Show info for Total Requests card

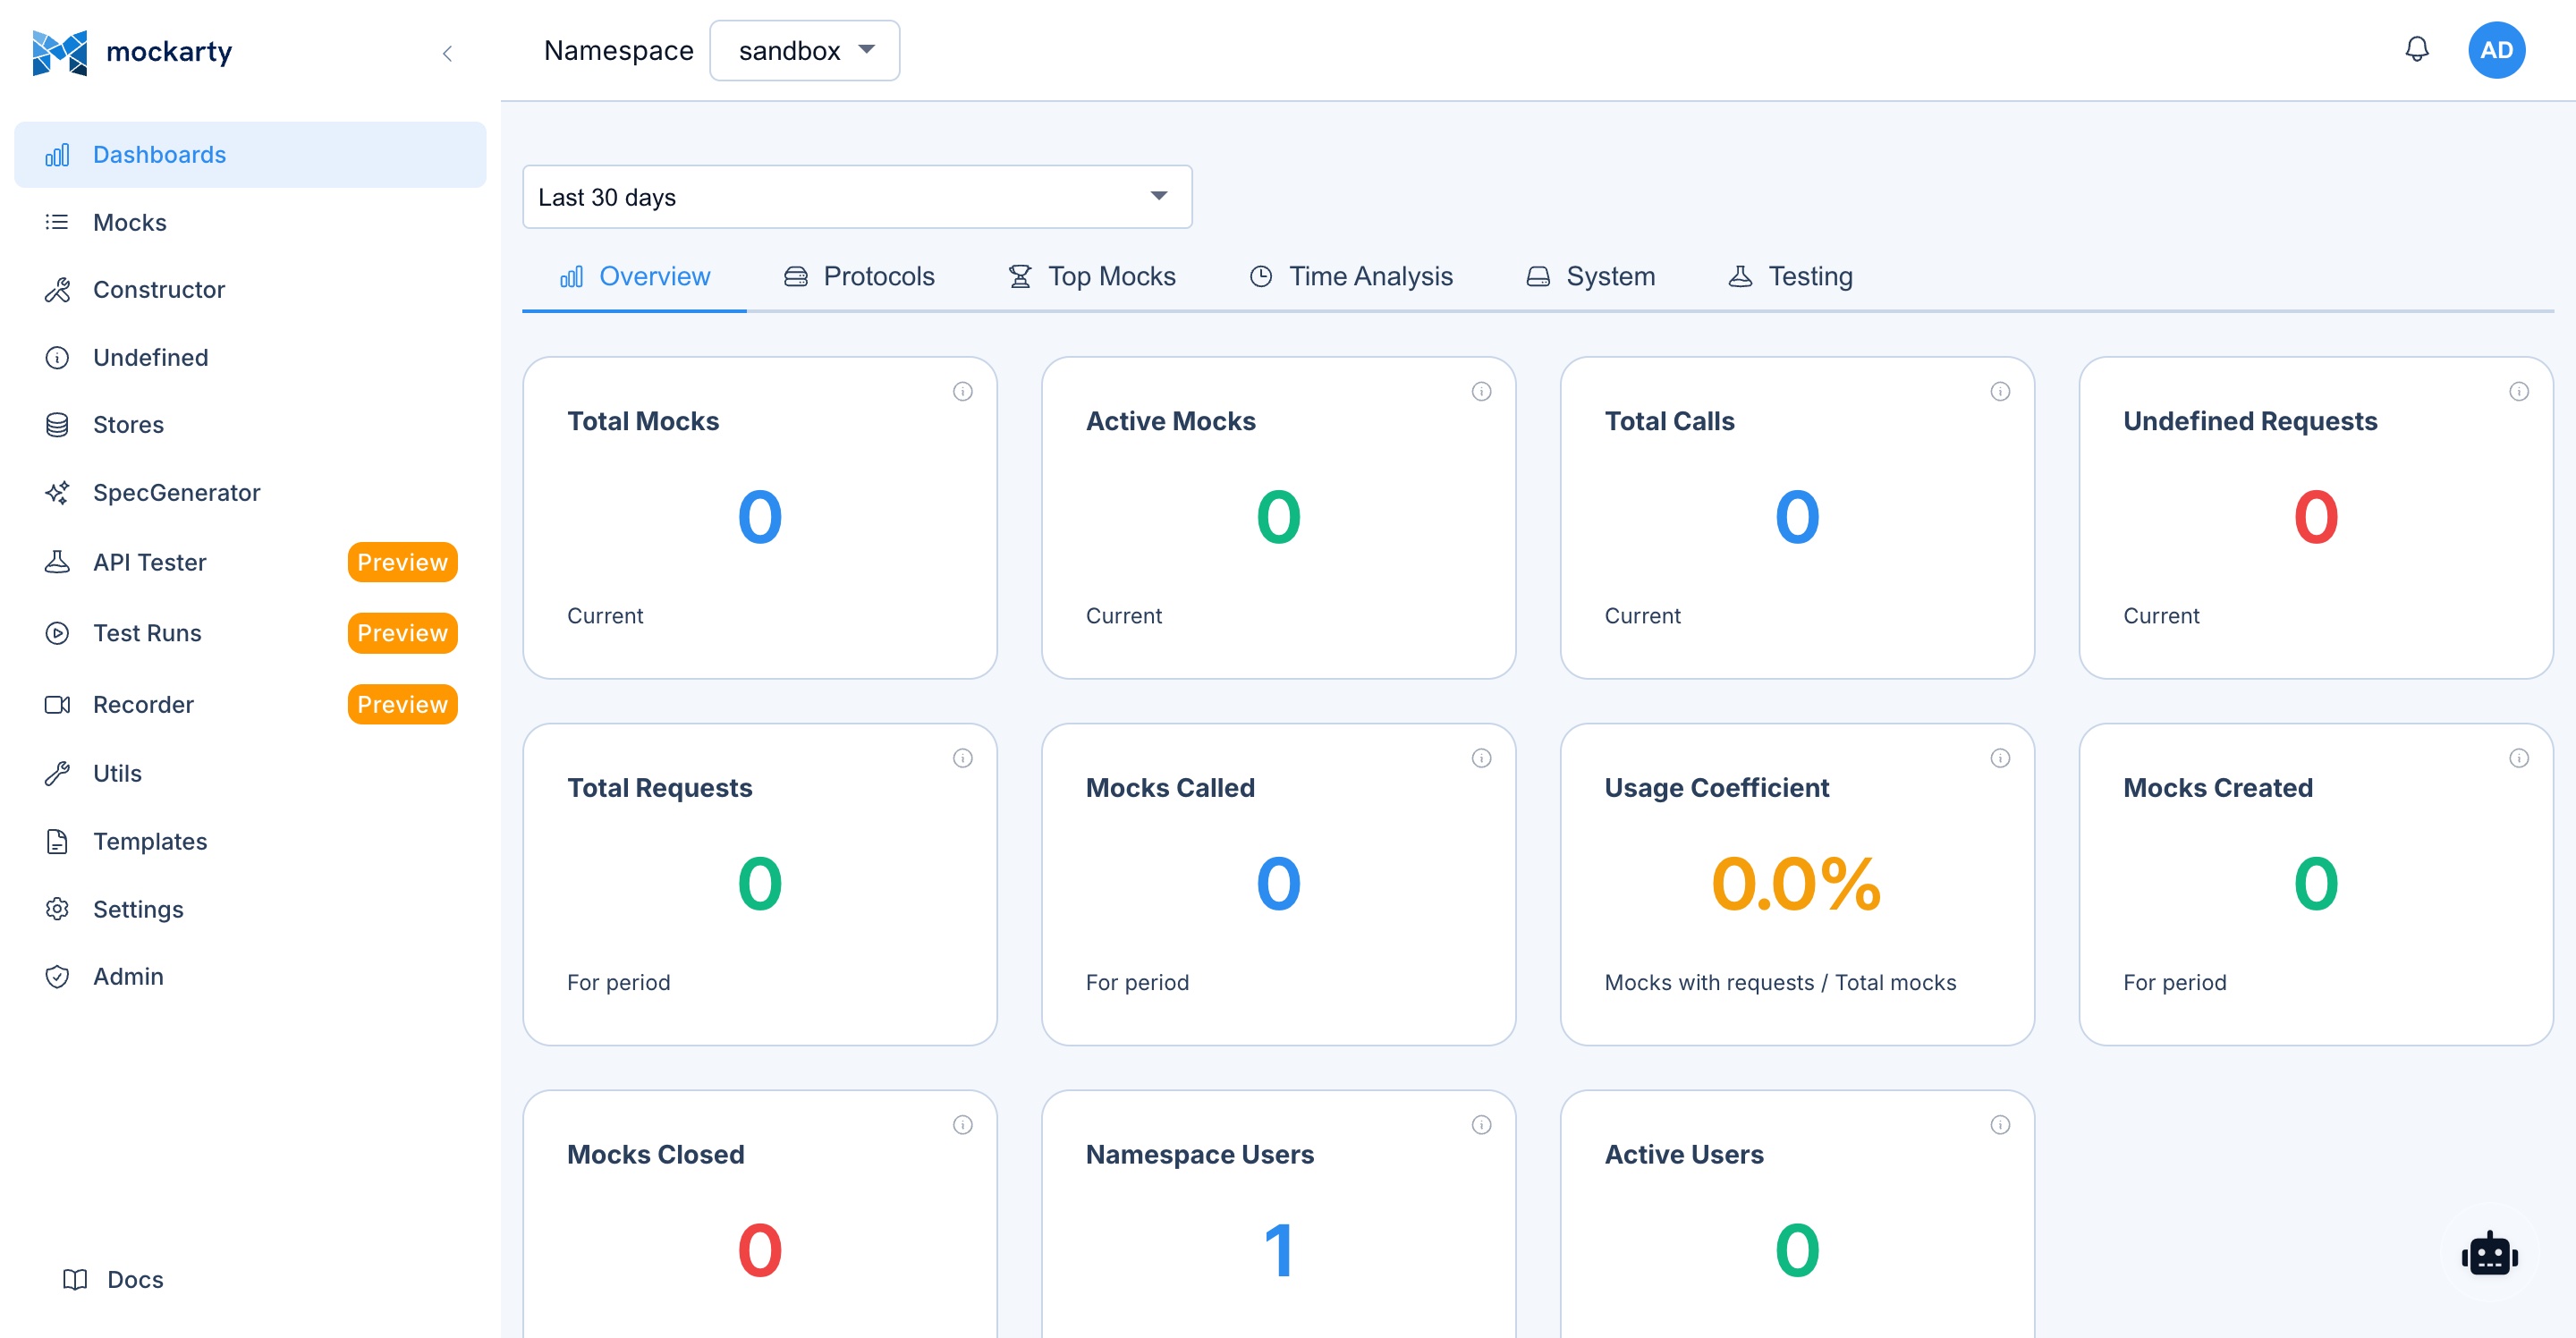point(962,759)
